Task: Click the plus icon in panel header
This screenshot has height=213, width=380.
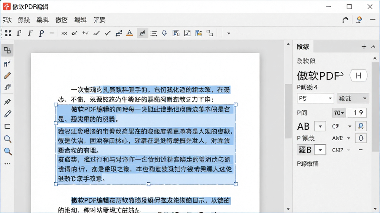Action: pyautogui.click(x=364, y=47)
